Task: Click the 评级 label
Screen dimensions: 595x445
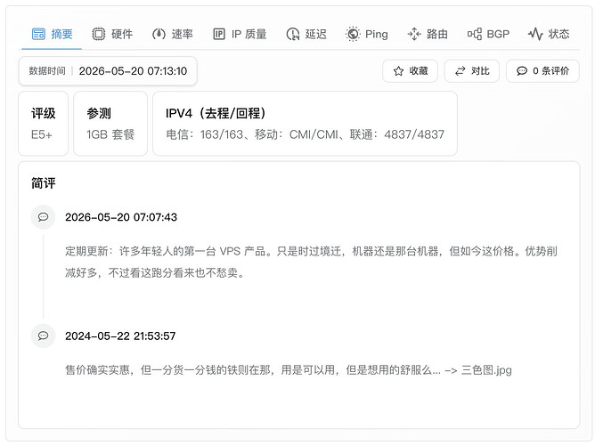Action: click(x=44, y=113)
